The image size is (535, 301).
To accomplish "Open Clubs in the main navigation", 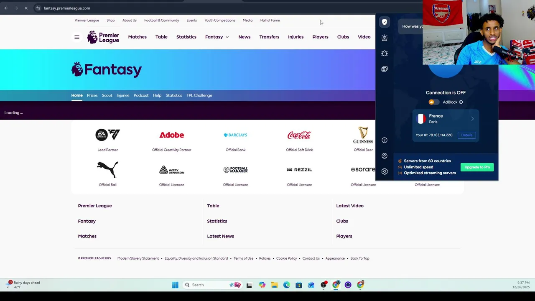I will (x=343, y=37).
